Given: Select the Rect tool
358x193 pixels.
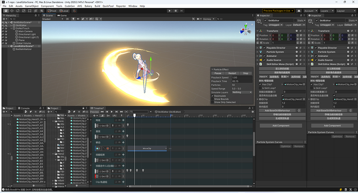Looking at the screenshot, I should click(30, 11).
